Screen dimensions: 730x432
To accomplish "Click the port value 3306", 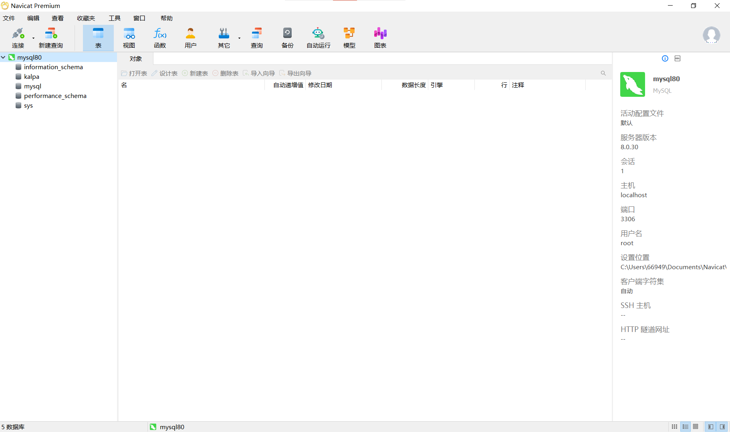I will tap(628, 219).
